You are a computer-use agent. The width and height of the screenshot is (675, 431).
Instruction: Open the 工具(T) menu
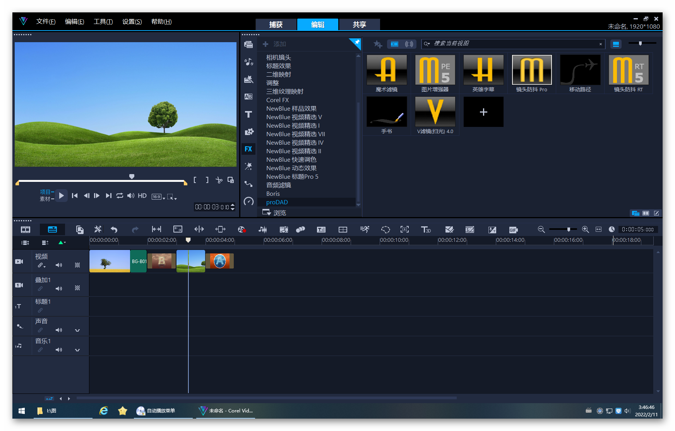point(103,22)
